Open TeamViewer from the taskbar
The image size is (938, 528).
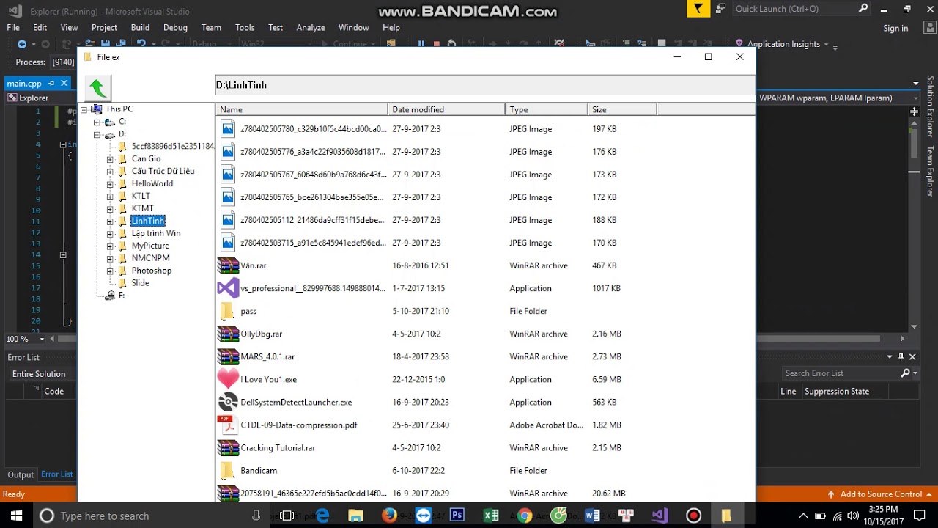pyautogui.click(x=424, y=516)
